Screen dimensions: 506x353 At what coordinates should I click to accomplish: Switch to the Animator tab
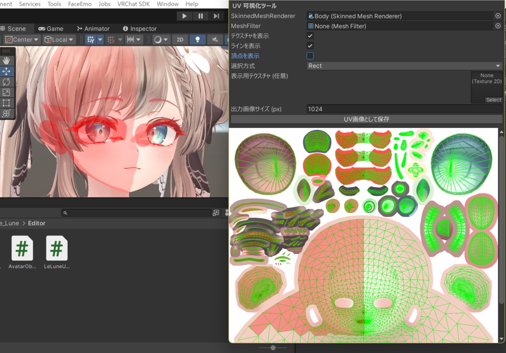click(93, 28)
